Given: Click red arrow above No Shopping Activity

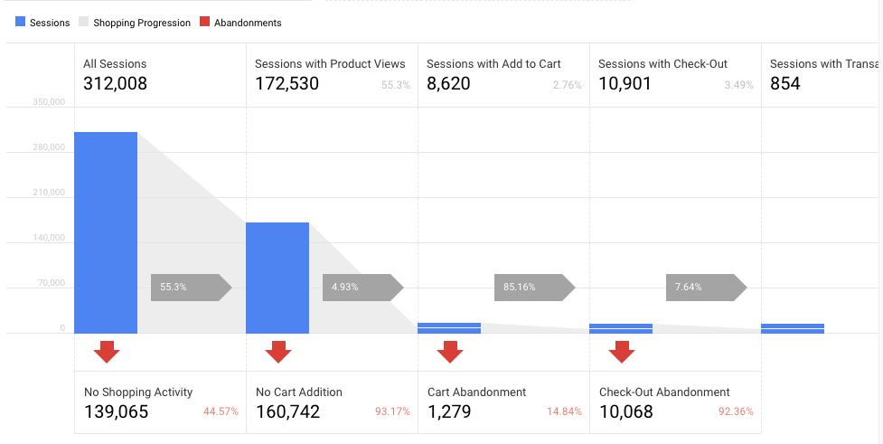Looking at the screenshot, I should [x=107, y=352].
